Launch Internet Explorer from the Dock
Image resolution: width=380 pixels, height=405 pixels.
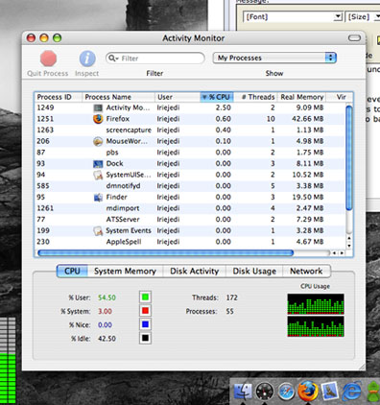pyautogui.click(x=352, y=391)
